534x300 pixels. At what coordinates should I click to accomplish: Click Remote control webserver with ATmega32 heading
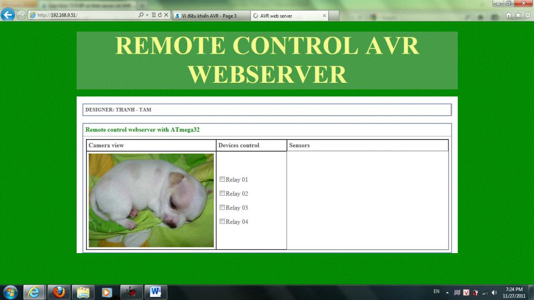142,130
